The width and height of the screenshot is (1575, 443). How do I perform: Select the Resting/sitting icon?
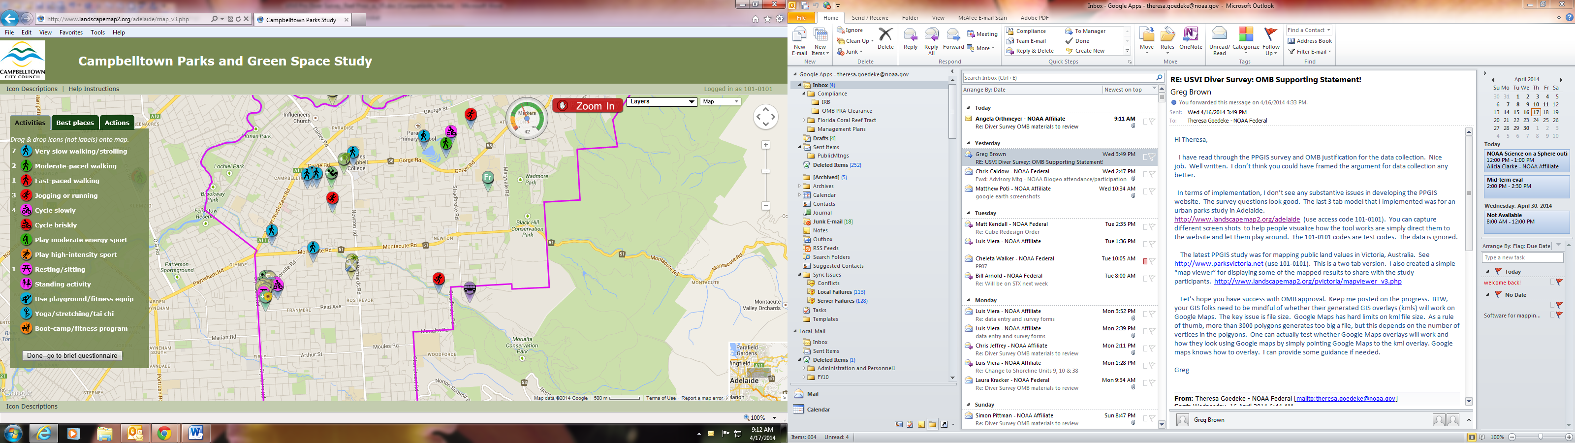26,269
